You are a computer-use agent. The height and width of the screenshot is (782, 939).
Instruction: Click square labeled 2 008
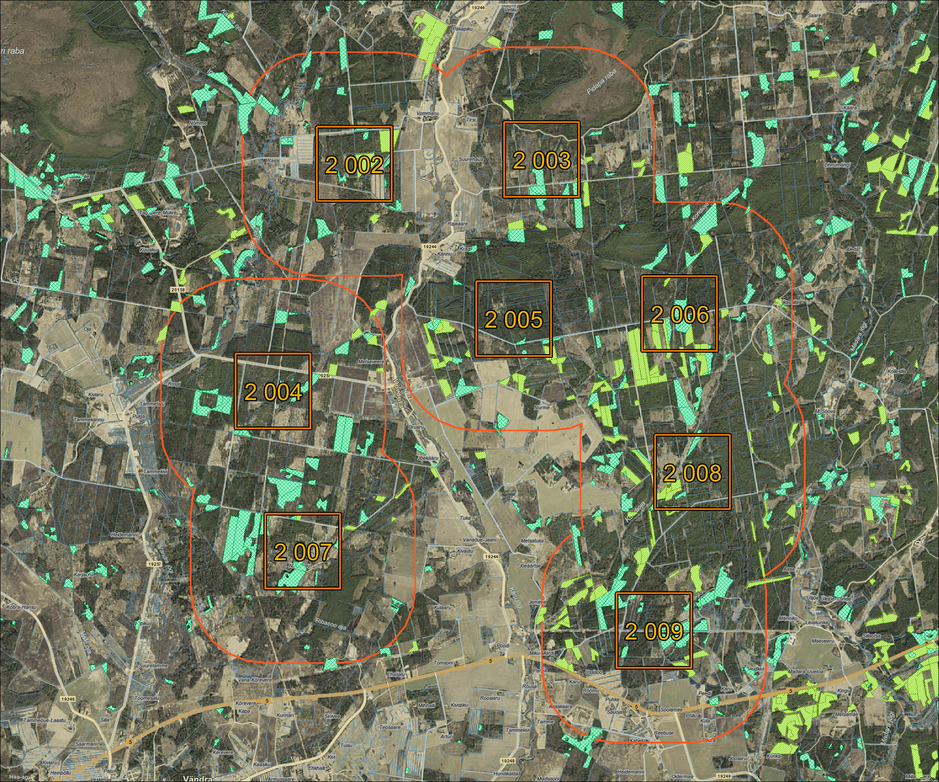(692, 472)
